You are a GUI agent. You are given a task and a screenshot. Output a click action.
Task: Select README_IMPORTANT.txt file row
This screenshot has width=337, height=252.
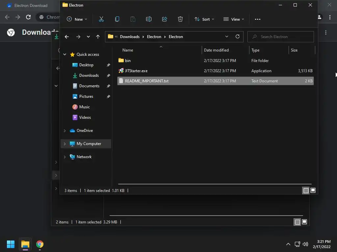click(x=215, y=81)
